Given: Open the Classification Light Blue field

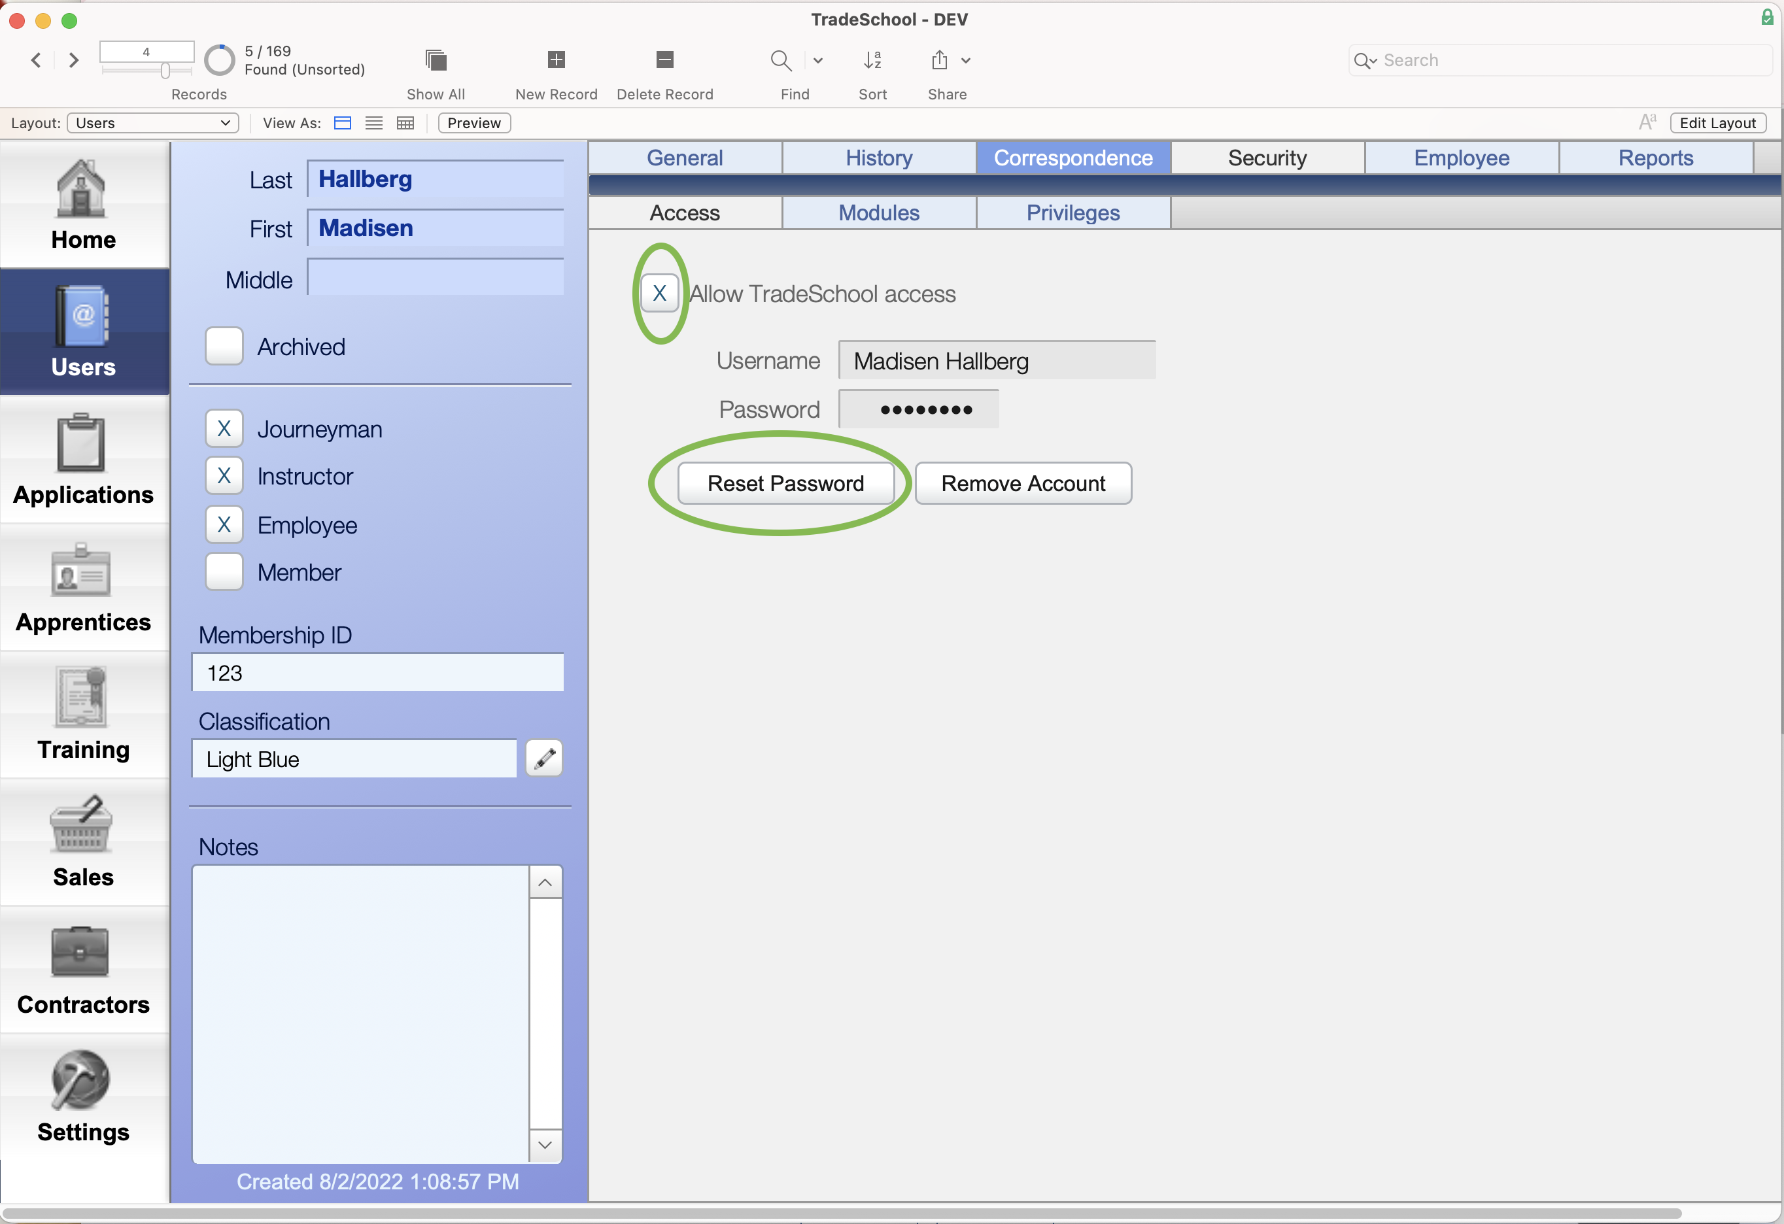Looking at the screenshot, I should click(354, 759).
